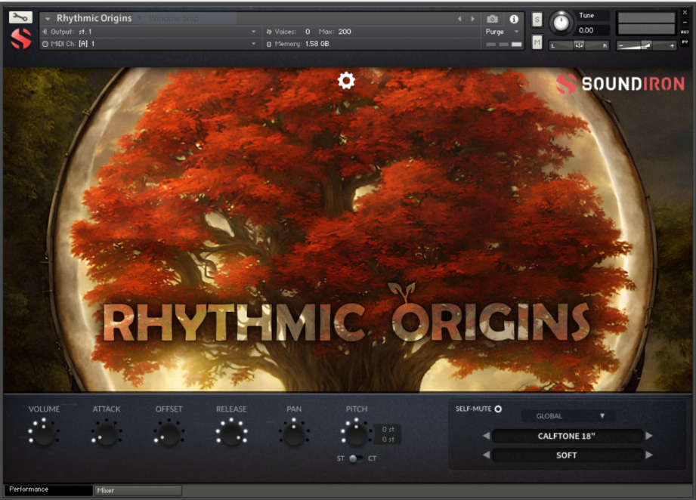
Task: Solo the instrument with the S button
Action: pyautogui.click(x=537, y=19)
